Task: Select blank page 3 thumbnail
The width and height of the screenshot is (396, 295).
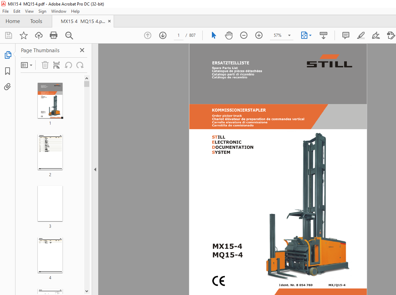Action: 50,204
